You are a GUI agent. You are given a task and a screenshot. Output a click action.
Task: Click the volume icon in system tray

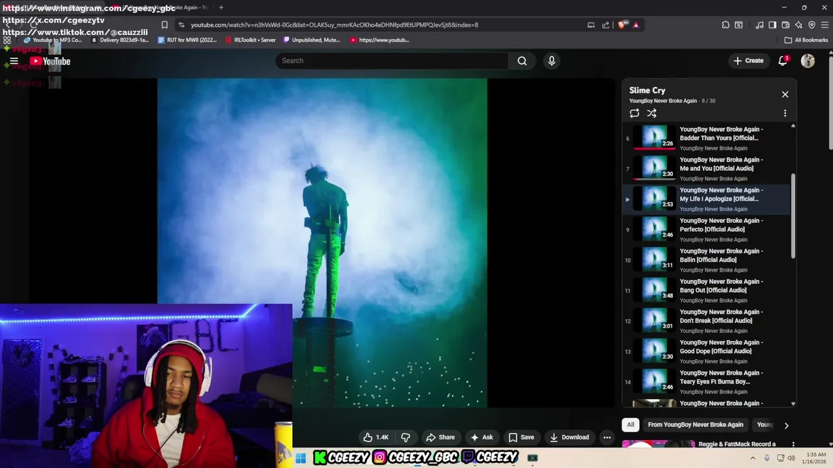click(791, 458)
